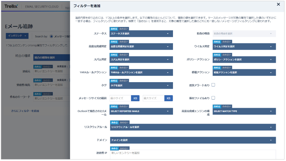Viewport: 286px width, 161px height.
Task: Click the EMAIL SECURITY CLOUD header text
Action: pos(42,7)
